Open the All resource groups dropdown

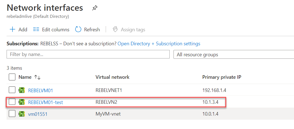click(x=234, y=55)
